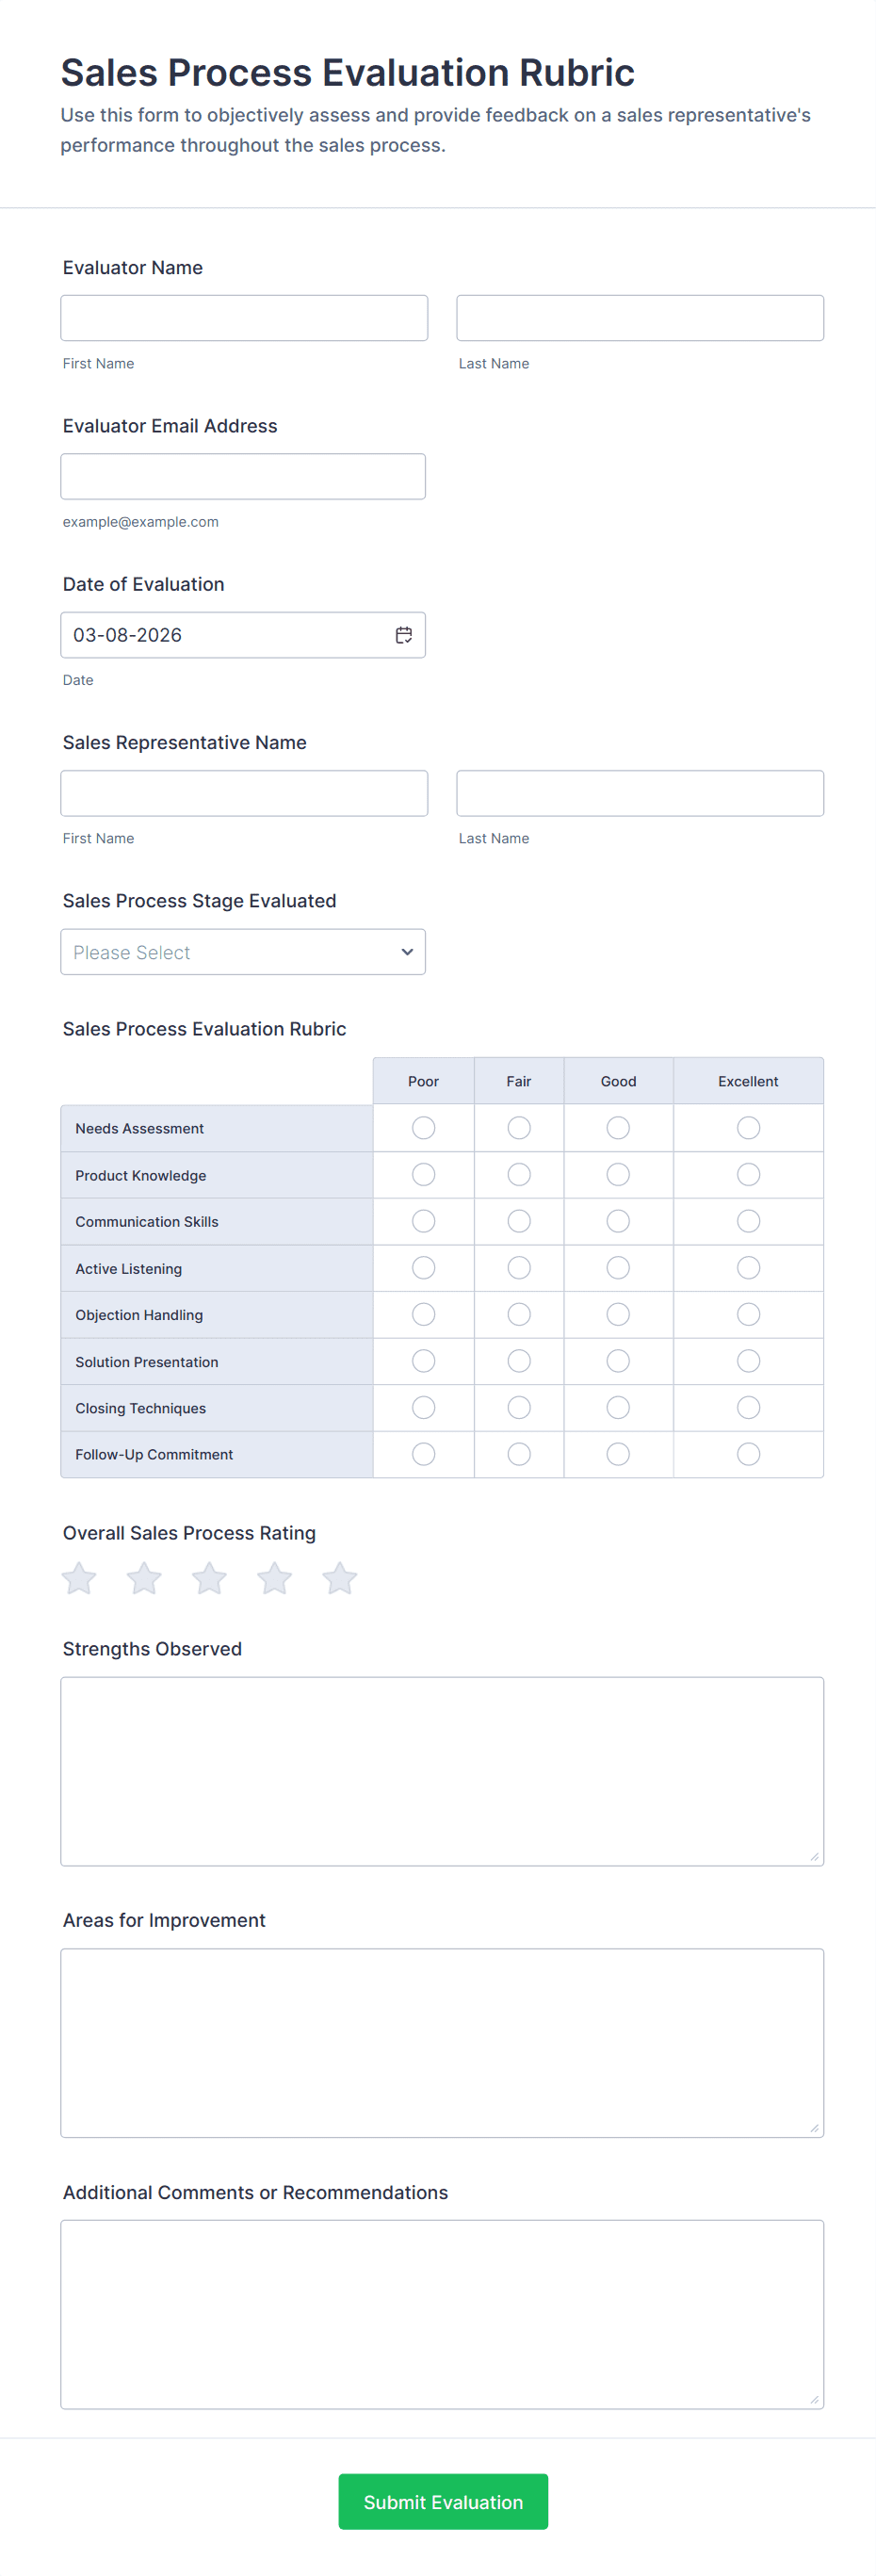876x2576 pixels.
Task: Mark Product Knowledge as Excellent
Action: coord(748,1175)
